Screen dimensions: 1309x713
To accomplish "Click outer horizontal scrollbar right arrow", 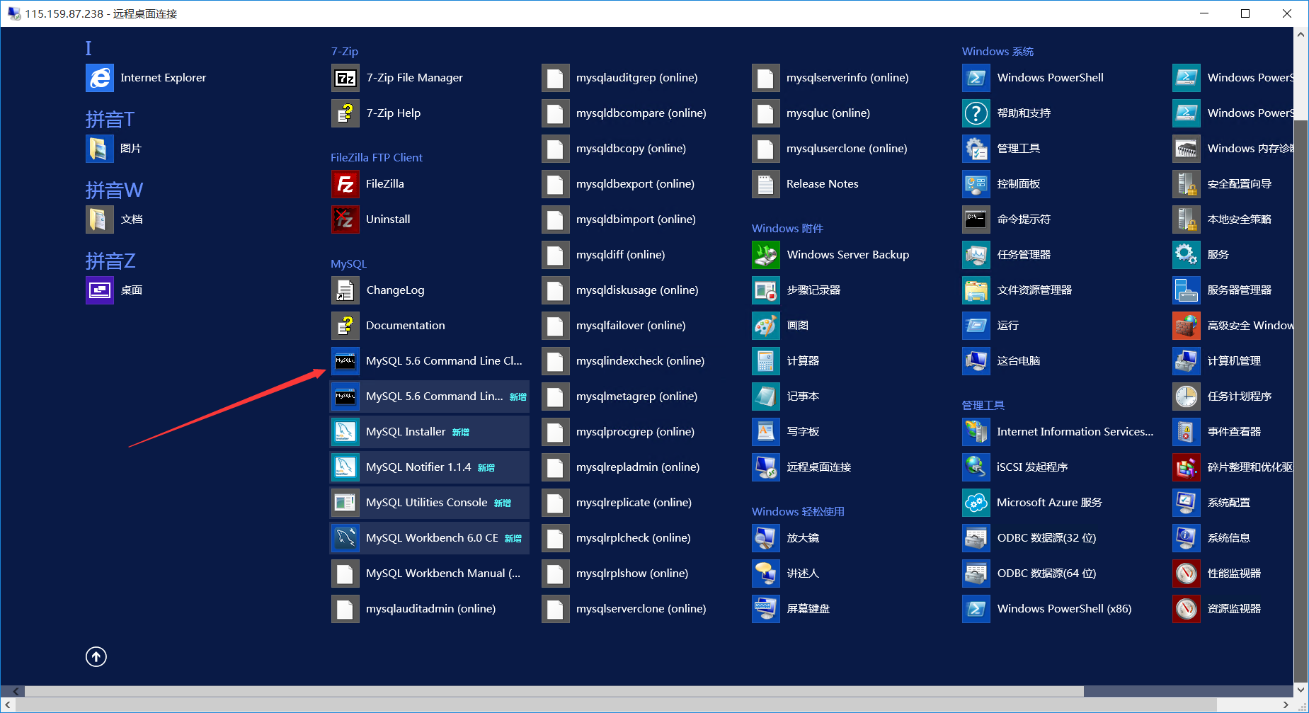I will pyautogui.click(x=1286, y=705).
